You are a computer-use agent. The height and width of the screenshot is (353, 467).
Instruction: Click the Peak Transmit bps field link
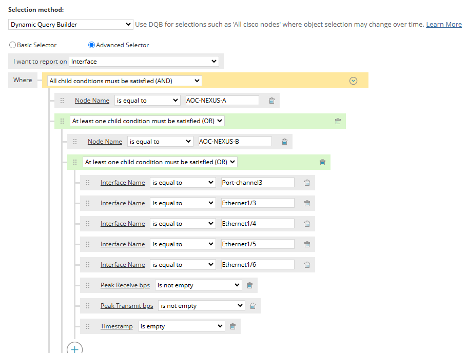[127, 306]
